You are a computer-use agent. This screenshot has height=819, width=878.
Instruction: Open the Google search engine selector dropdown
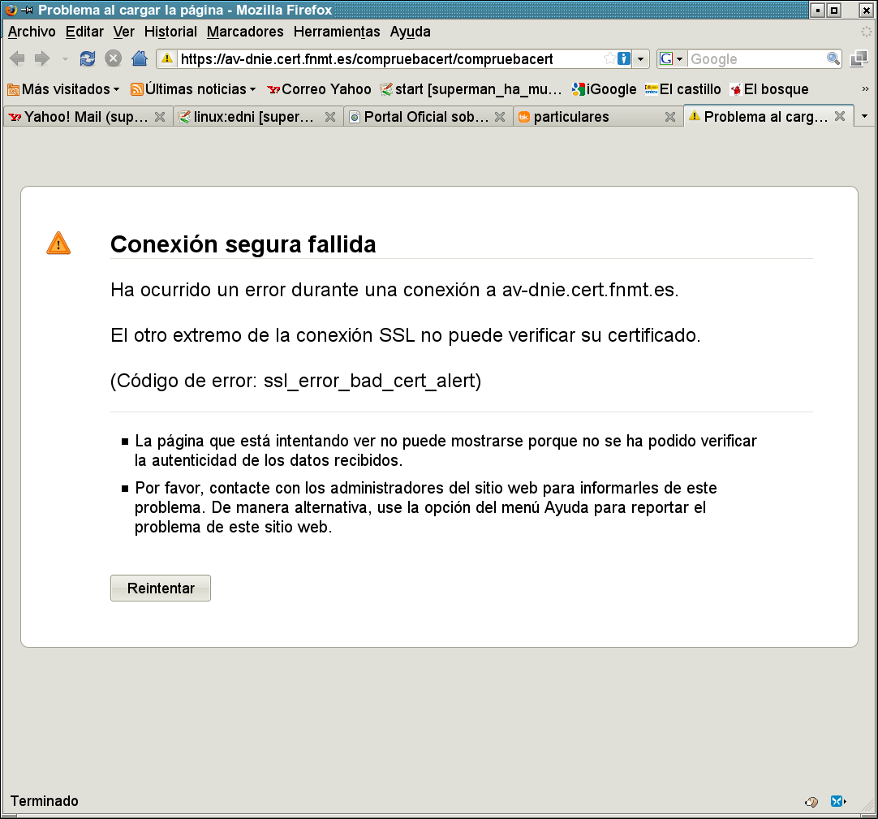click(x=672, y=58)
